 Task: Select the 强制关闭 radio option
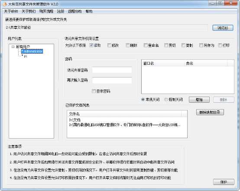pyautogui.click(x=166, y=100)
